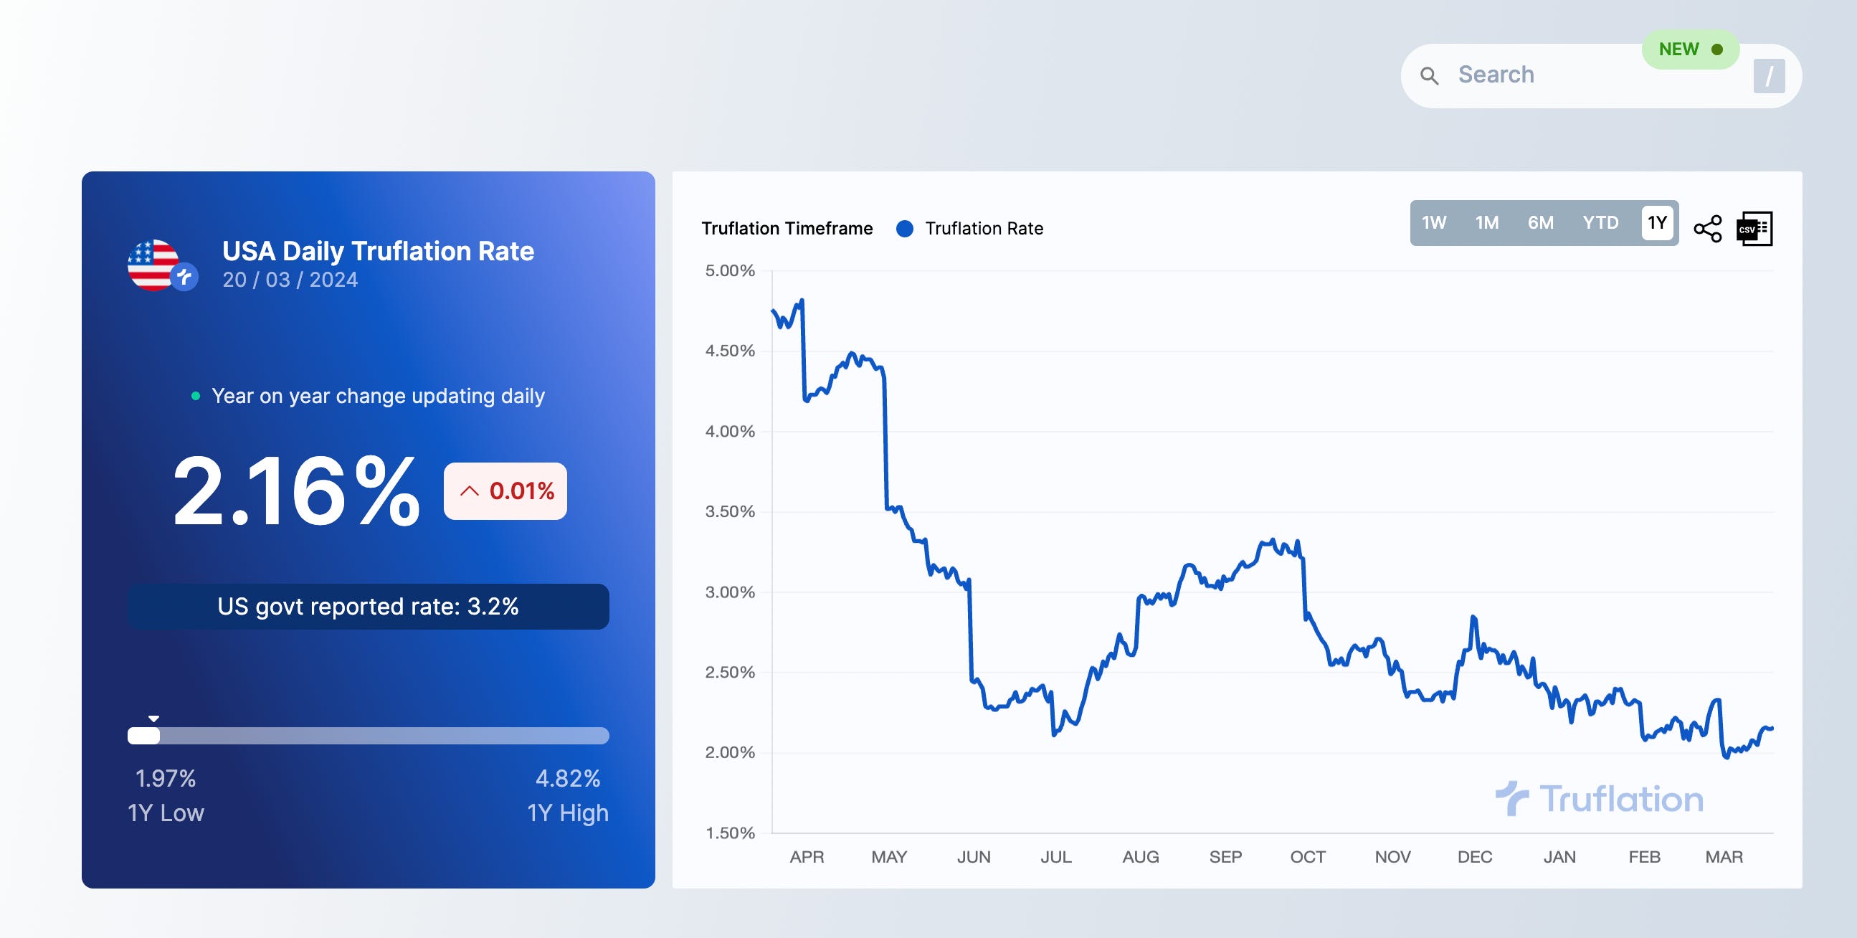Viewport: 1857px width, 938px height.
Task: Click the small triangle marker above range bar
Action: 153,718
